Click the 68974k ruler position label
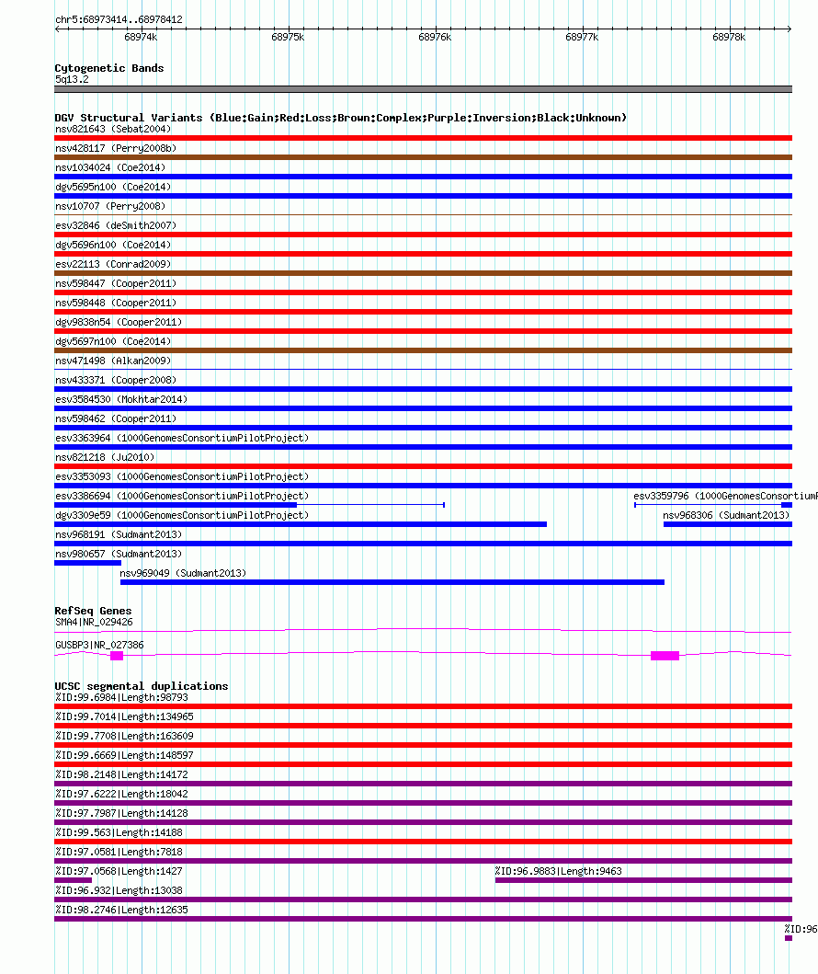Image resolution: width=818 pixels, height=974 pixels. pyautogui.click(x=141, y=38)
